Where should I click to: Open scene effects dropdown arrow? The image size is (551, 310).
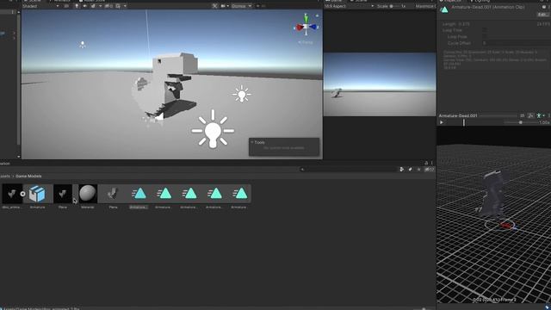pos(100,6)
